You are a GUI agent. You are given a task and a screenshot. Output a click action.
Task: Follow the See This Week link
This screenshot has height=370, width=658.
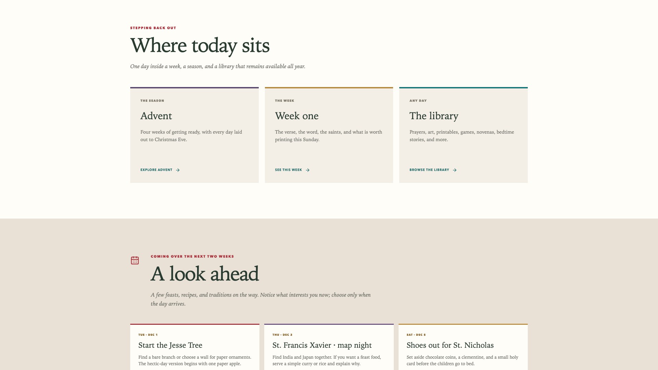click(x=292, y=170)
